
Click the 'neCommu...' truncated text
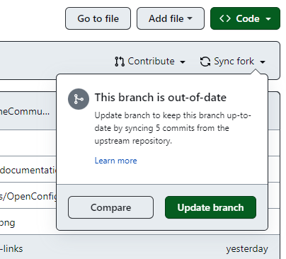tap(25, 111)
